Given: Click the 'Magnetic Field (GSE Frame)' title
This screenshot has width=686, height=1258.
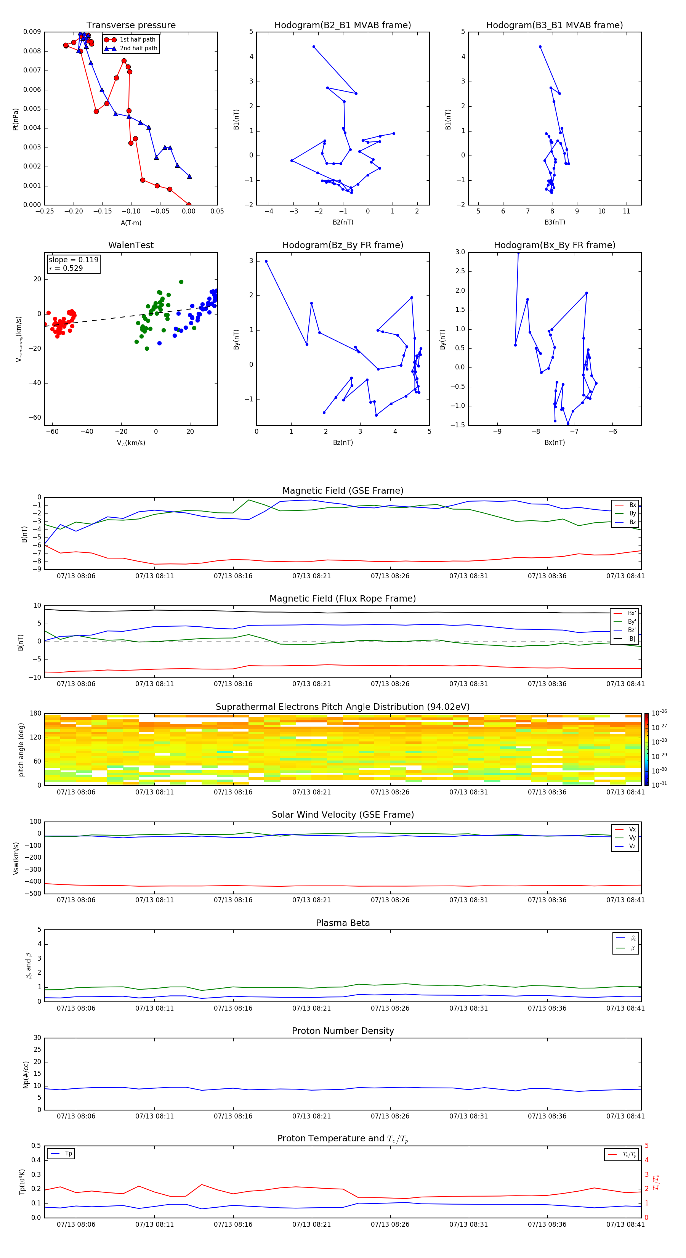Looking at the screenshot, I should point(343,490).
